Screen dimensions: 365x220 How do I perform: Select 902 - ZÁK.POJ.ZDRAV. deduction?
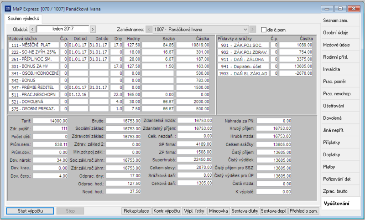click(265, 52)
